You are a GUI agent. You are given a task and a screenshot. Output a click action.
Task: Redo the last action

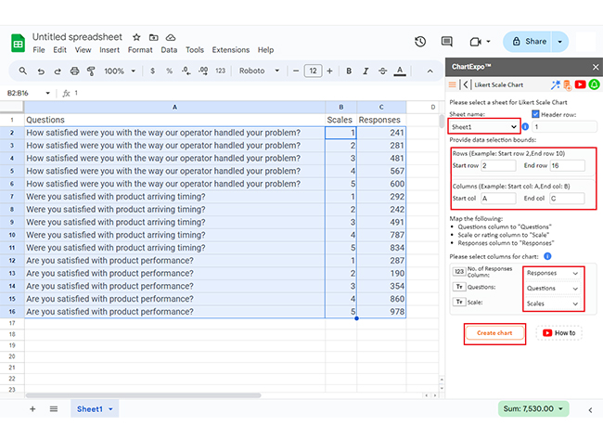[x=58, y=71]
